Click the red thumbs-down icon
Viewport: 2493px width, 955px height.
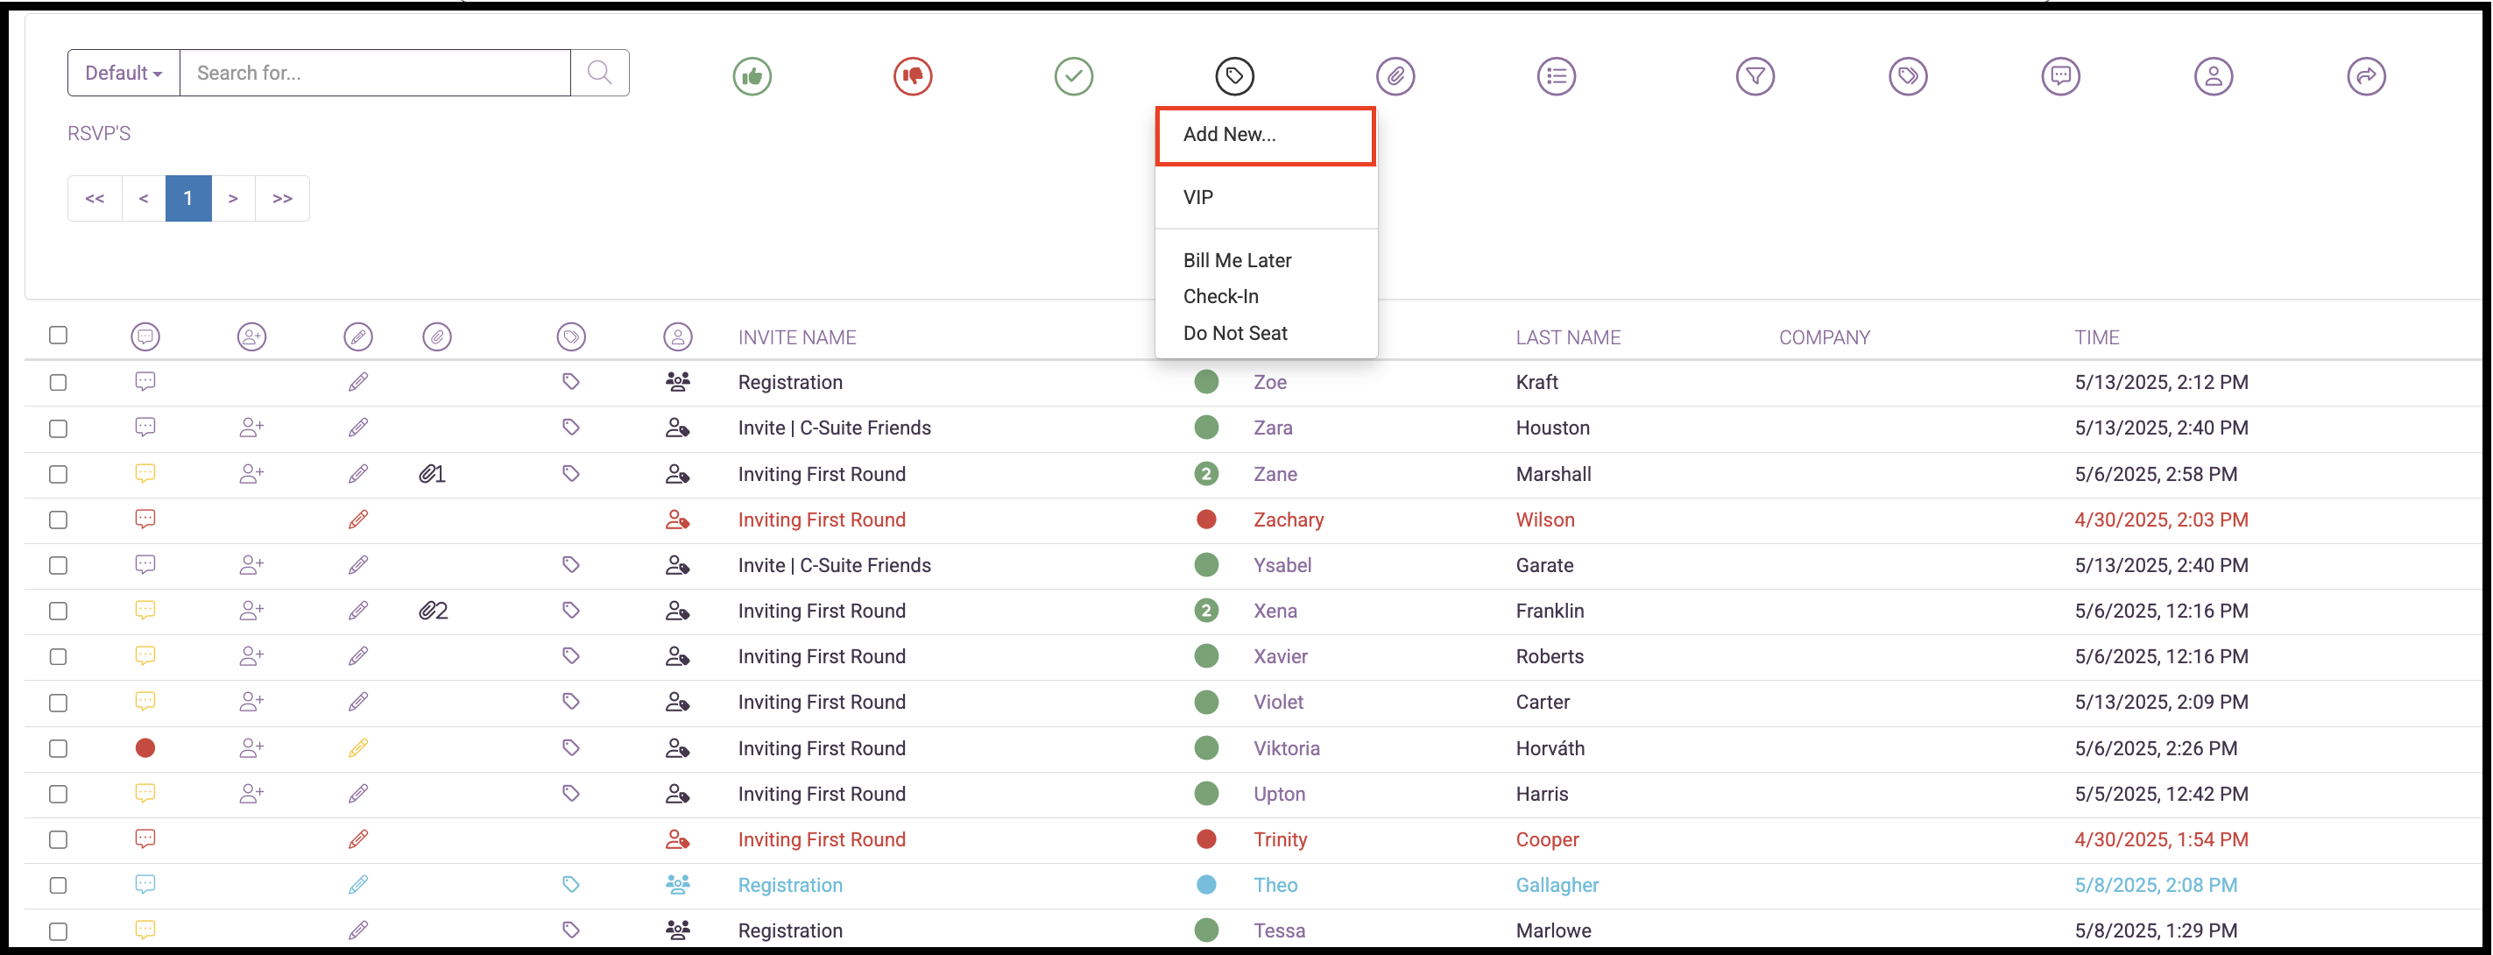click(913, 75)
